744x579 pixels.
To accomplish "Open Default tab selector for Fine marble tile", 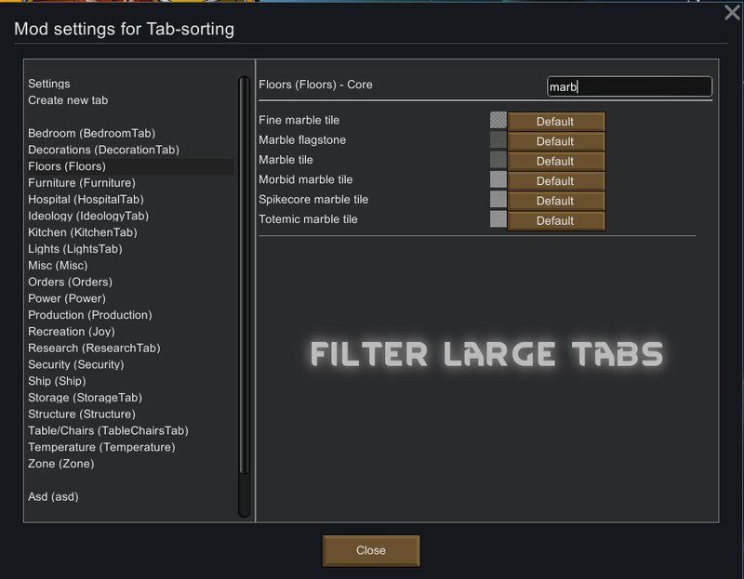I will click(556, 122).
